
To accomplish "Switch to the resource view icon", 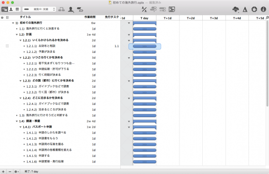I will (x=11, y=9).
